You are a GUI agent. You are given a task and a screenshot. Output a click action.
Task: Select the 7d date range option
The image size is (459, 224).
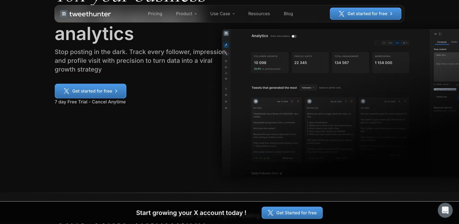tap(384, 43)
